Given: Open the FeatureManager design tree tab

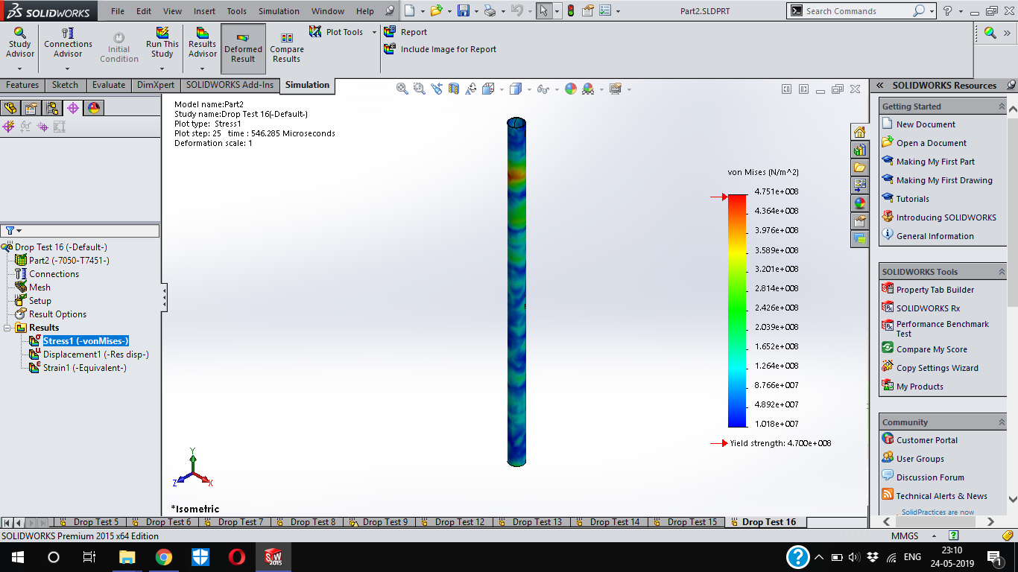Looking at the screenshot, I should [x=10, y=108].
